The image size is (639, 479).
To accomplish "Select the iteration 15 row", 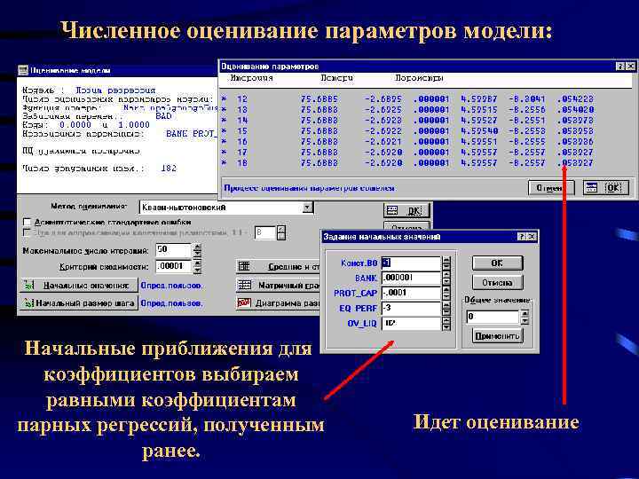I will pos(407,131).
